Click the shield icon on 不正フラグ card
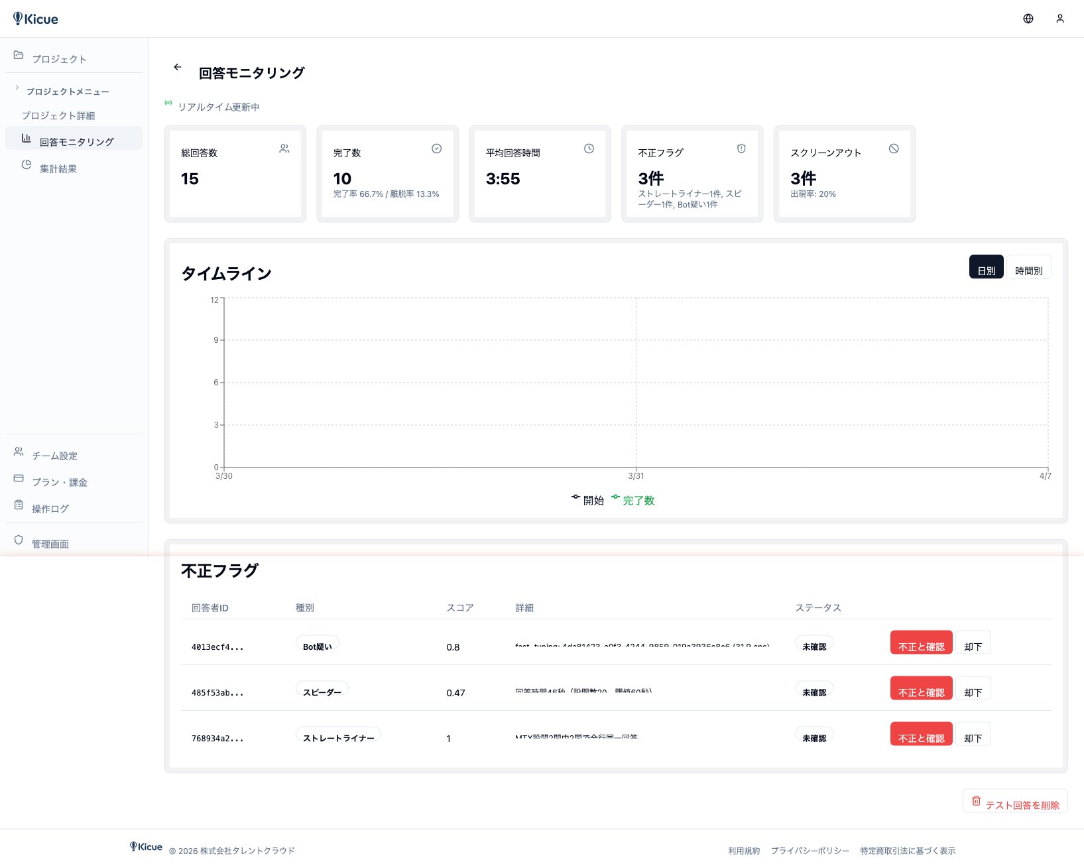The height and width of the screenshot is (864, 1084). coord(741,149)
